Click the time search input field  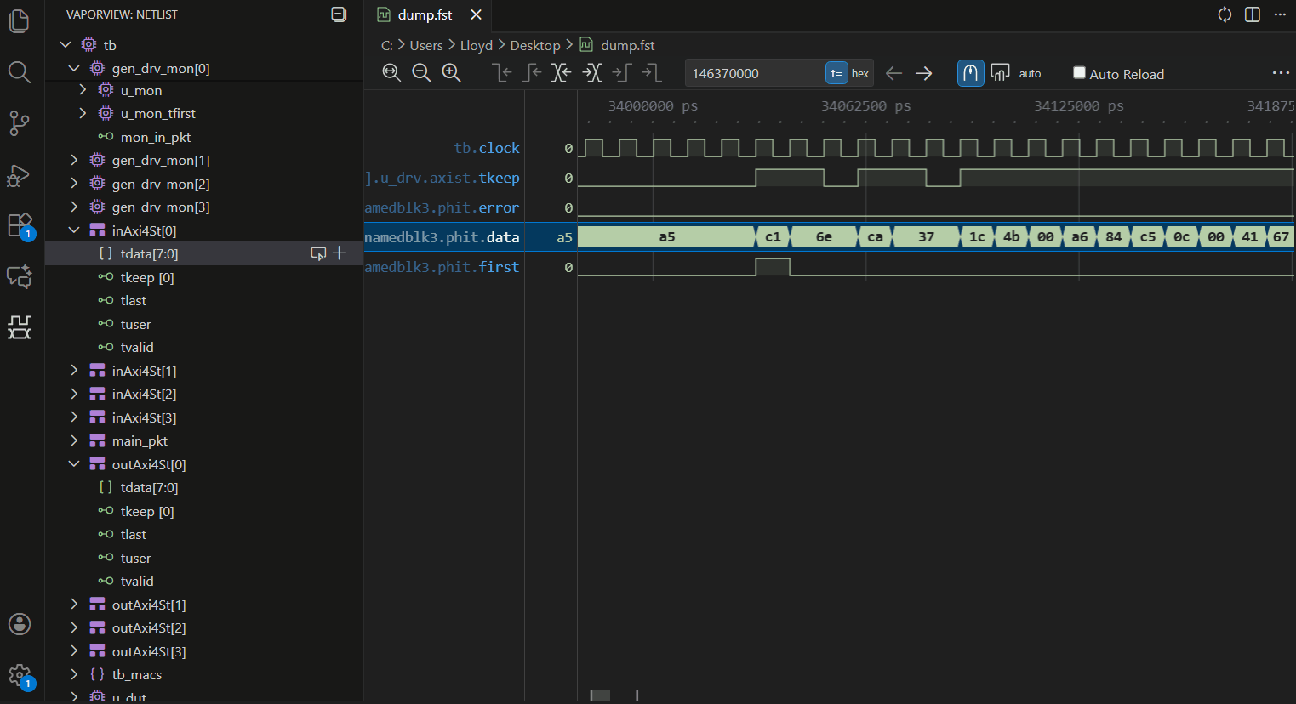(754, 74)
